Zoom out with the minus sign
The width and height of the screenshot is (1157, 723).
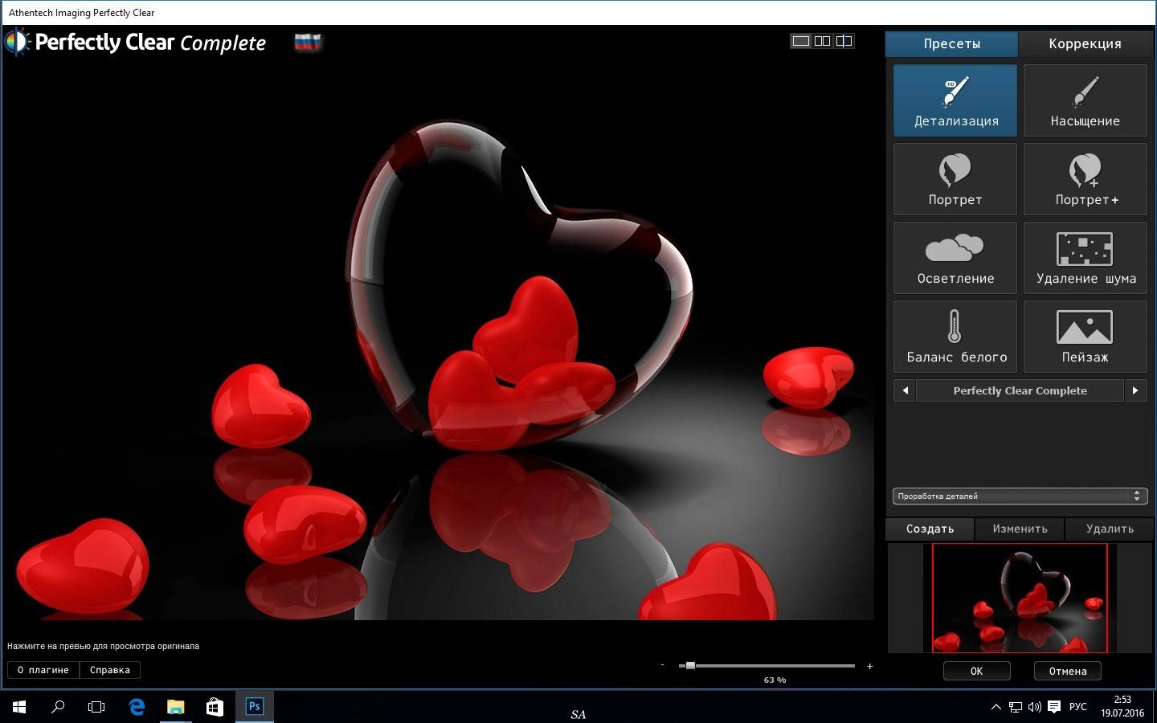663,665
